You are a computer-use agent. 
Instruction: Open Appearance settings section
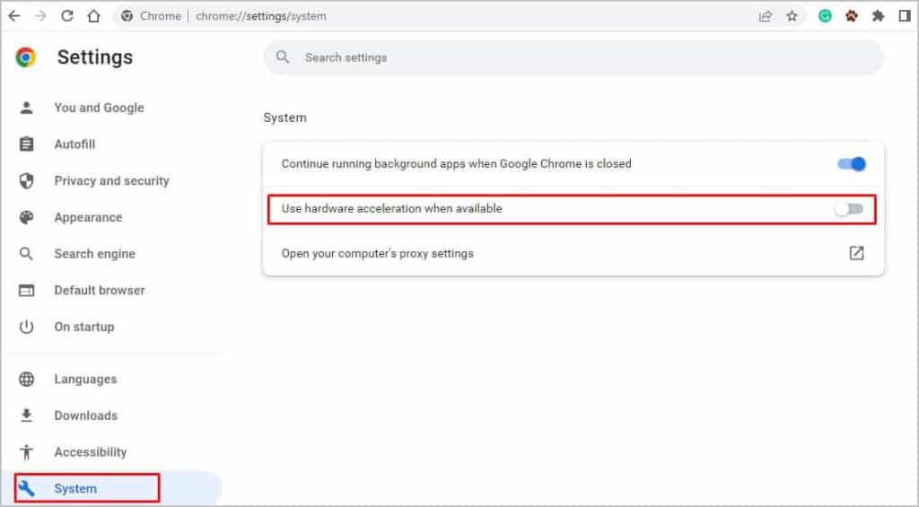(x=89, y=217)
